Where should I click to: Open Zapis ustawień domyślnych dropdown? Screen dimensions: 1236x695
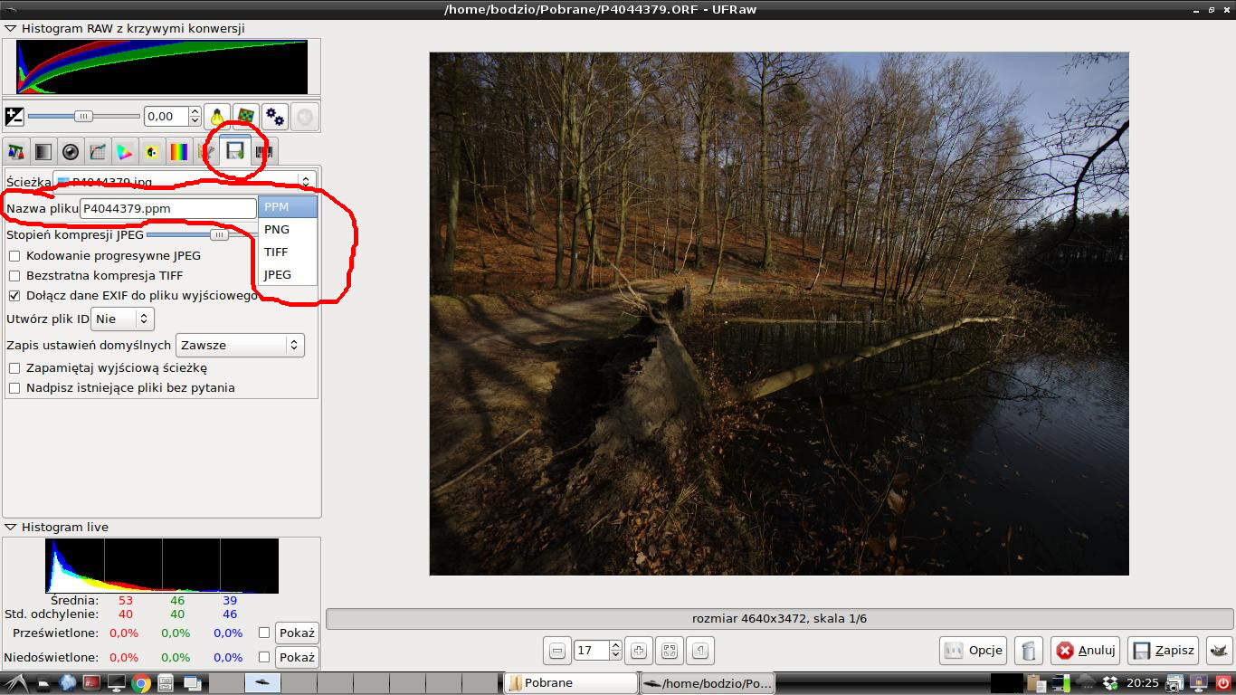click(x=240, y=345)
